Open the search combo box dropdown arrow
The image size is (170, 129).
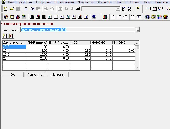(x=118, y=9)
